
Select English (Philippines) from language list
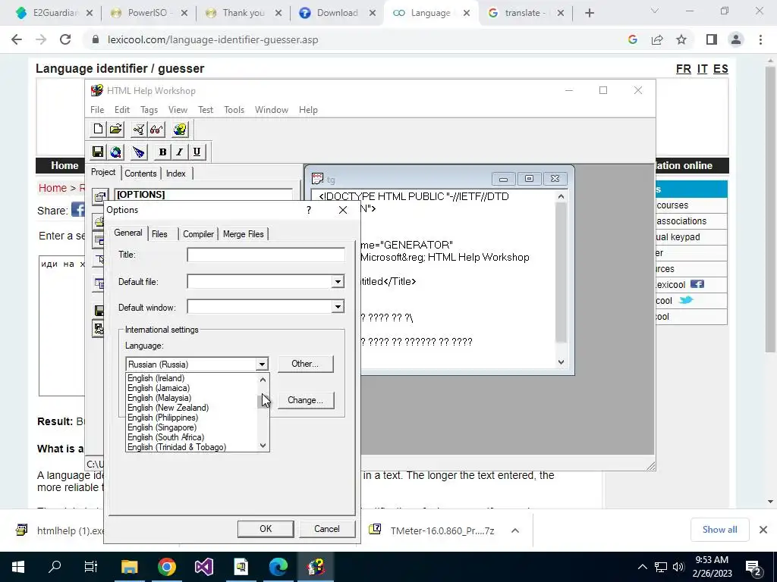192,418
